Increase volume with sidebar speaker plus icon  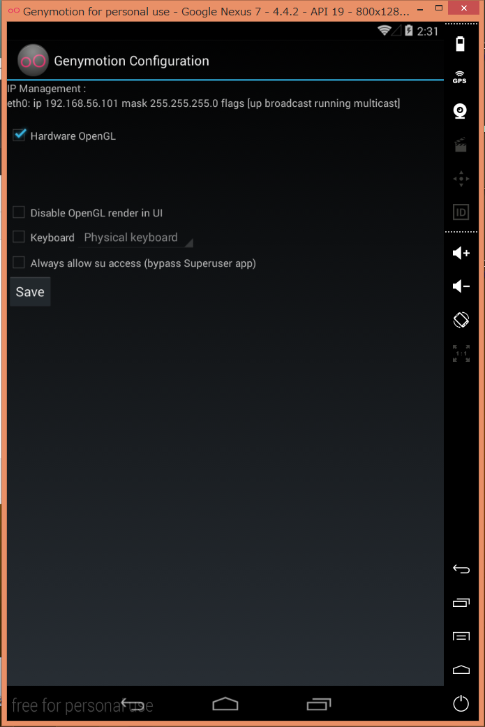461,253
